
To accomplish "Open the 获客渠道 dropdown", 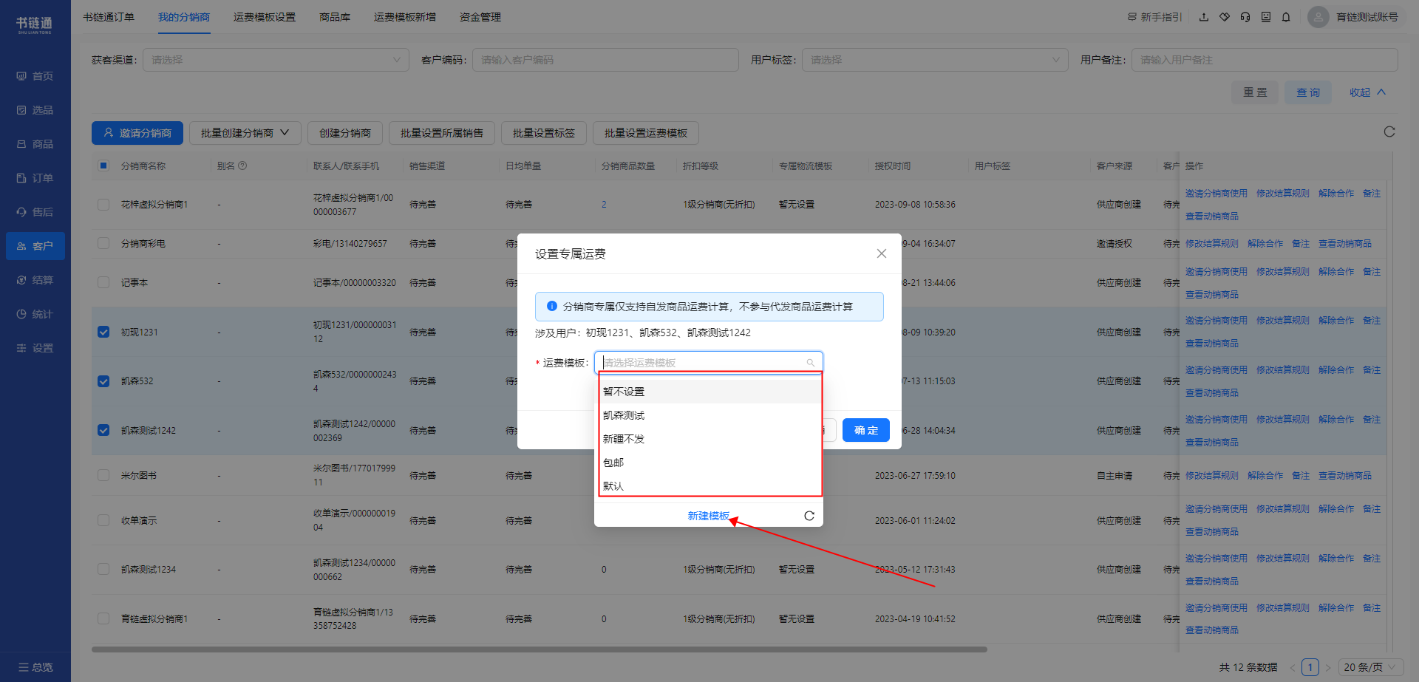I will click(276, 60).
